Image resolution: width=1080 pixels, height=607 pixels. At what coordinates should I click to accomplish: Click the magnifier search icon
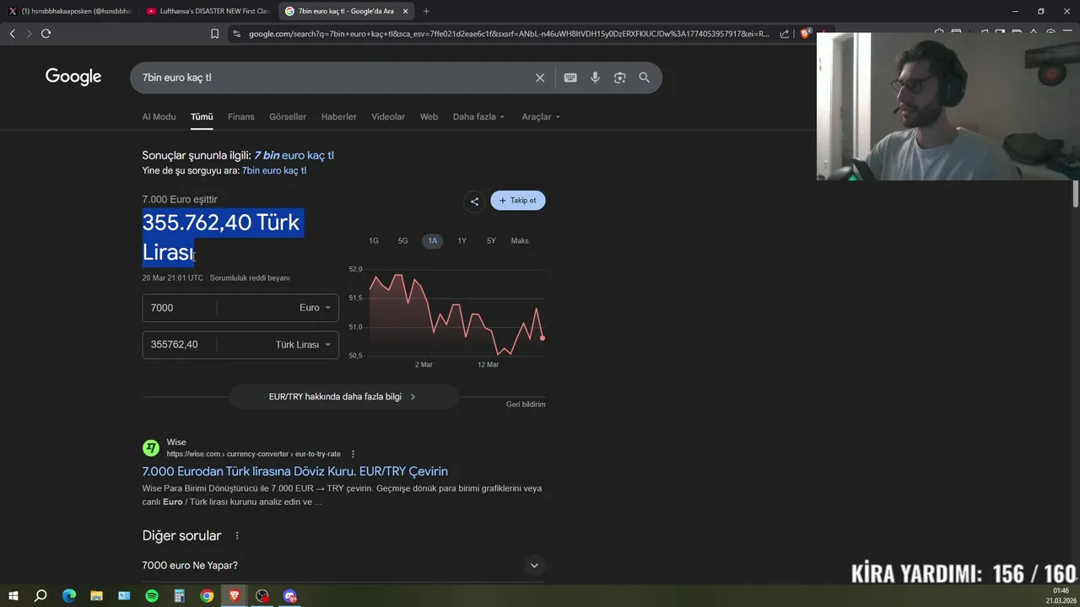645,78
